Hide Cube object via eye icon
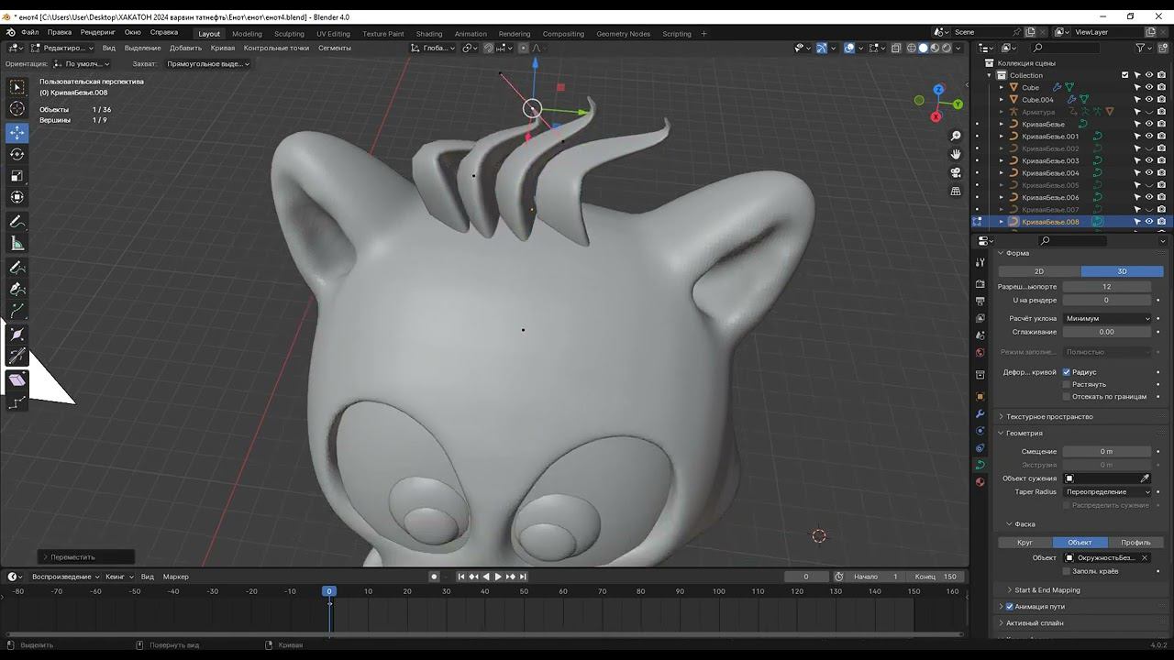 (1149, 87)
